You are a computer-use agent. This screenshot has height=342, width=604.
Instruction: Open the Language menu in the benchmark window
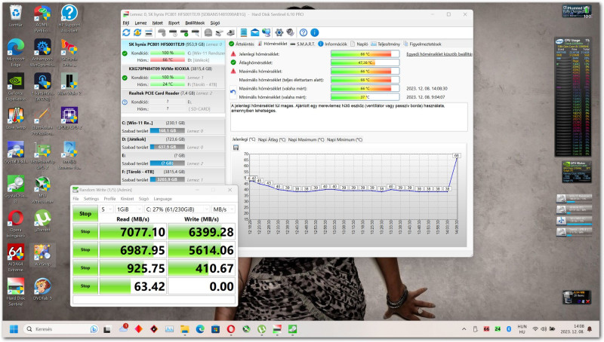[163, 199]
